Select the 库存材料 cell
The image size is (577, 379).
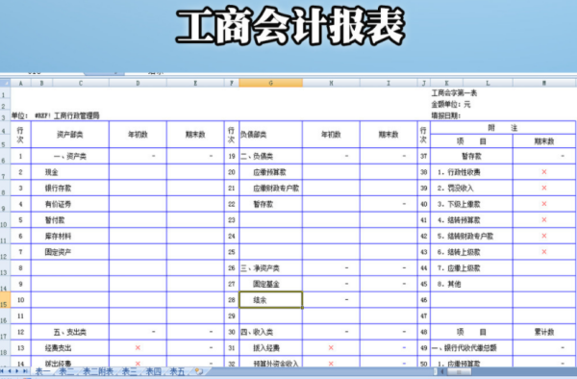[70, 236]
